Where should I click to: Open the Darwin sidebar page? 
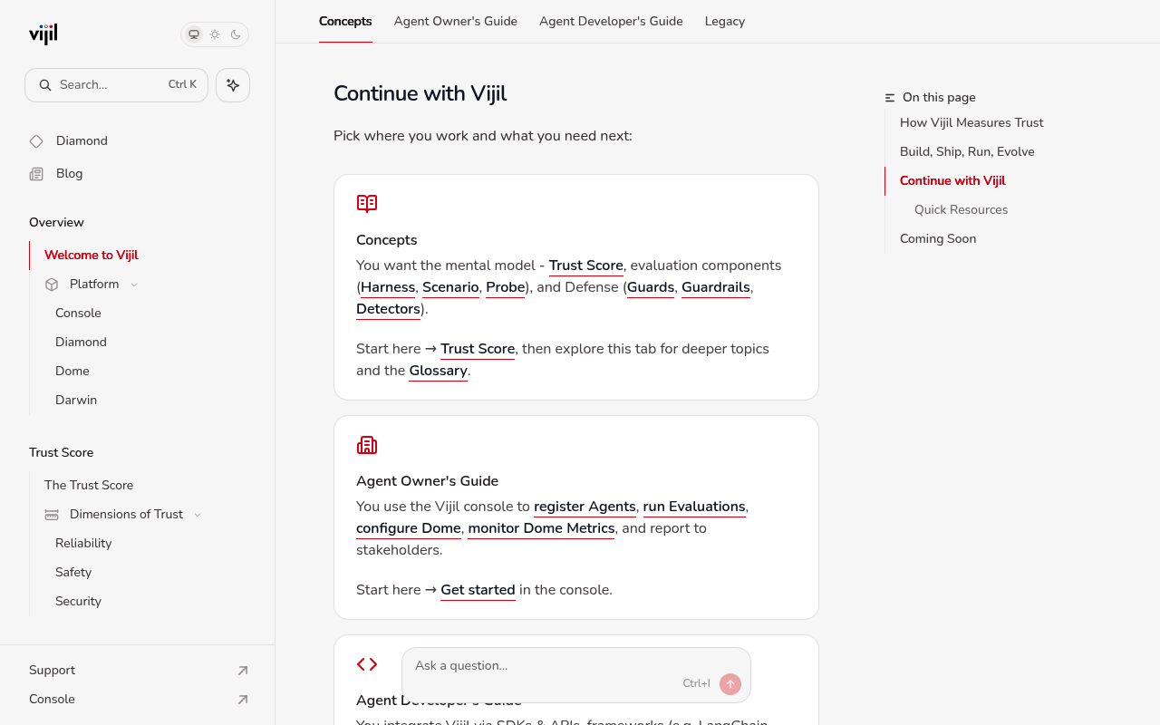coord(76,401)
